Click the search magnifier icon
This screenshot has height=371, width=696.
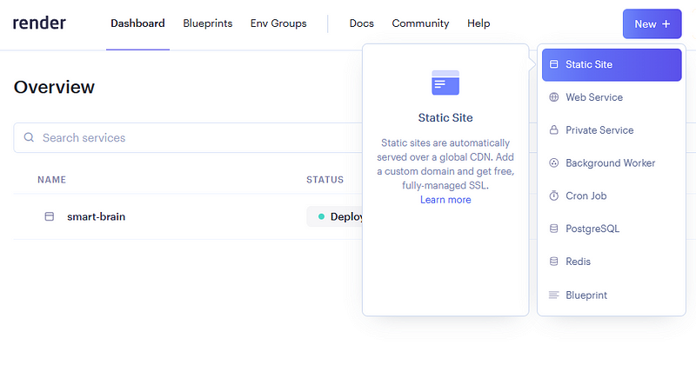(29, 137)
